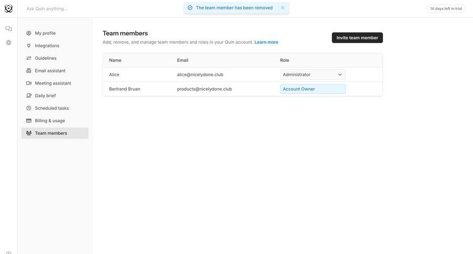Click the checkmark icon in removal notification

click(190, 8)
